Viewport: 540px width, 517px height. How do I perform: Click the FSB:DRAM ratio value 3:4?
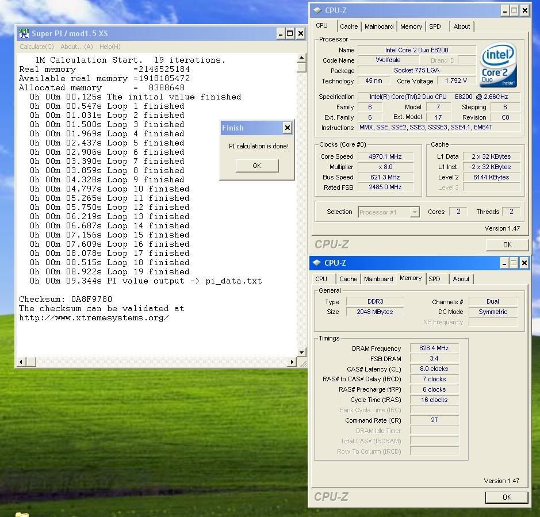pos(434,358)
